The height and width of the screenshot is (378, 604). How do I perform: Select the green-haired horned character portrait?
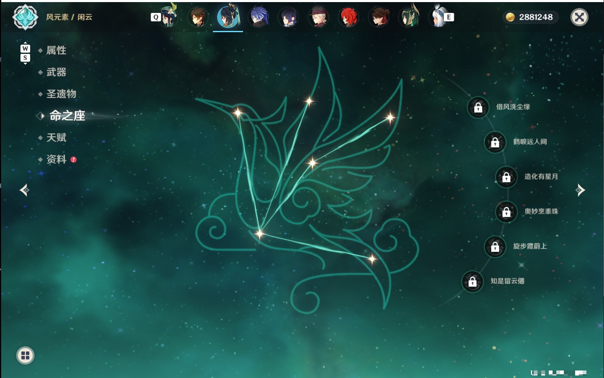(x=409, y=16)
